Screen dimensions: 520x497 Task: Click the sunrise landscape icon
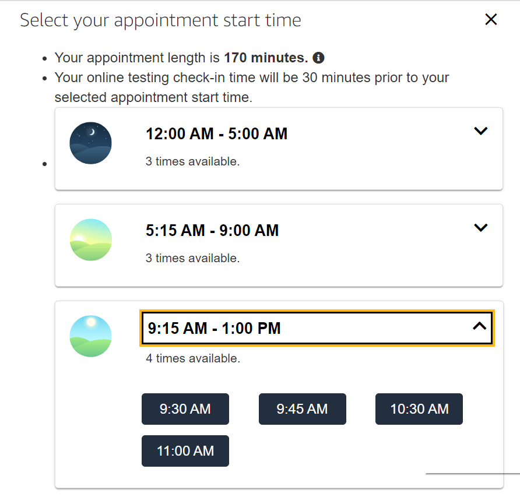90,239
